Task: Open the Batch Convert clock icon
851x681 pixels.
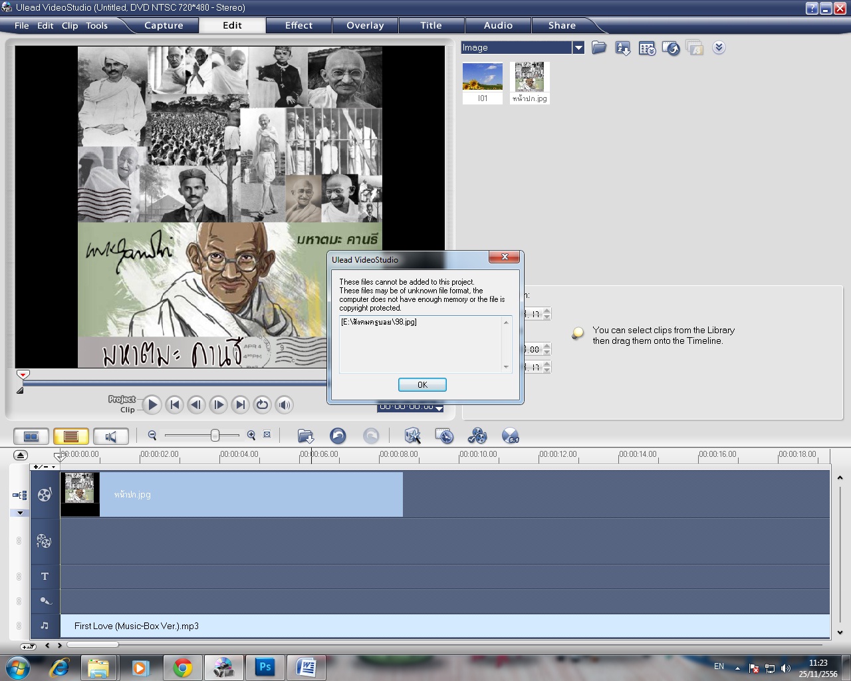Action: (x=444, y=436)
